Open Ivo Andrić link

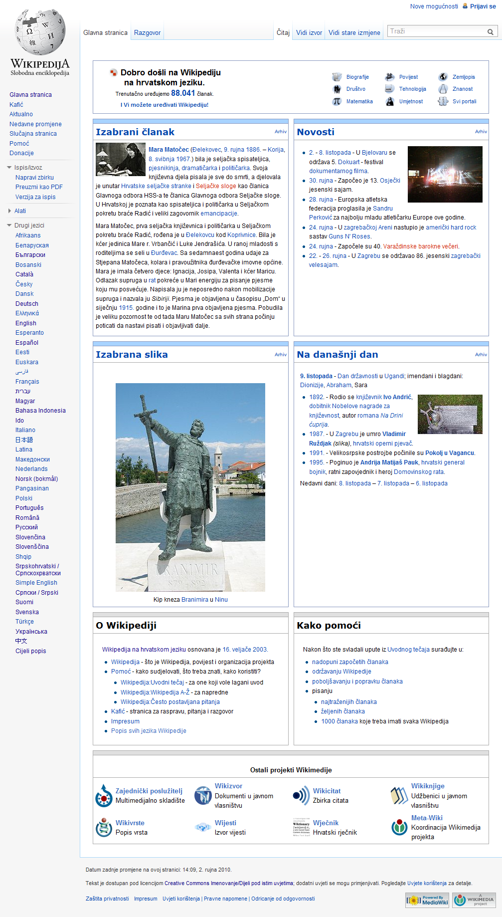coord(397,397)
